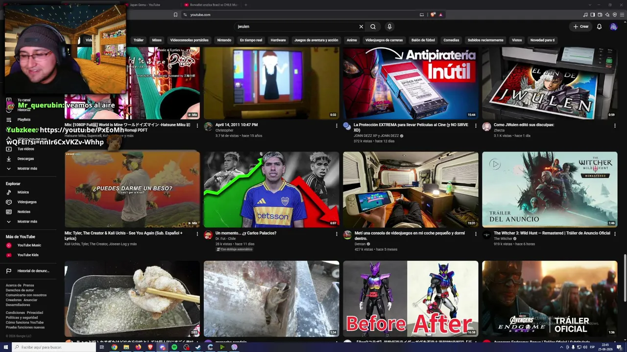The height and width of the screenshot is (352, 627).
Task: Filter by Subidos recientemente
Action: [x=485, y=40]
